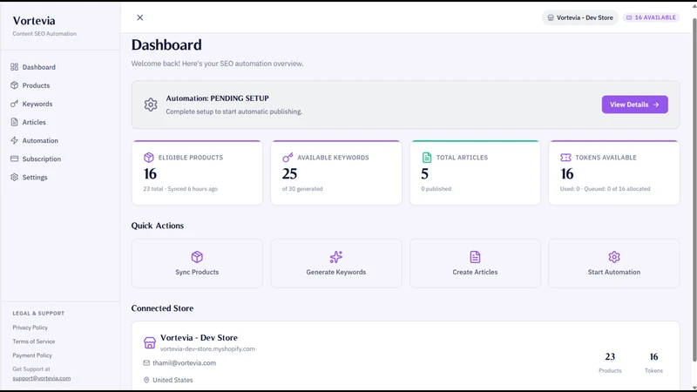This screenshot has height=392, width=697.
Task: Close the panel with the X icon
Action: click(x=140, y=17)
